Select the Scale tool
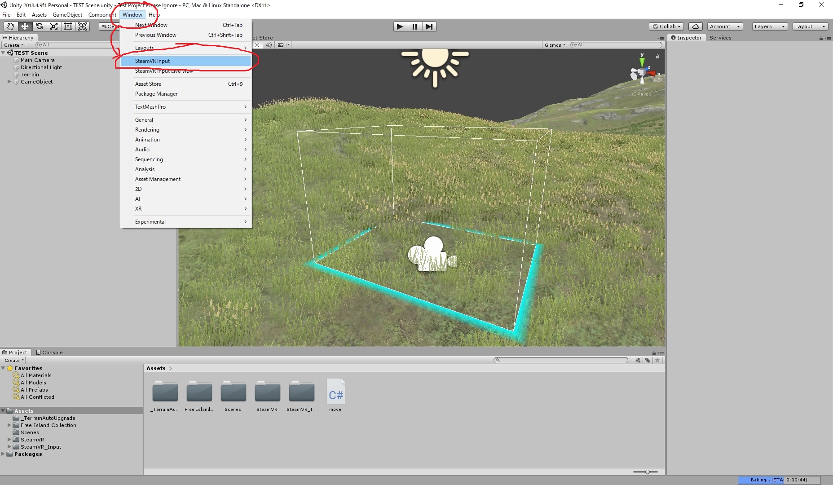 pos(54,26)
